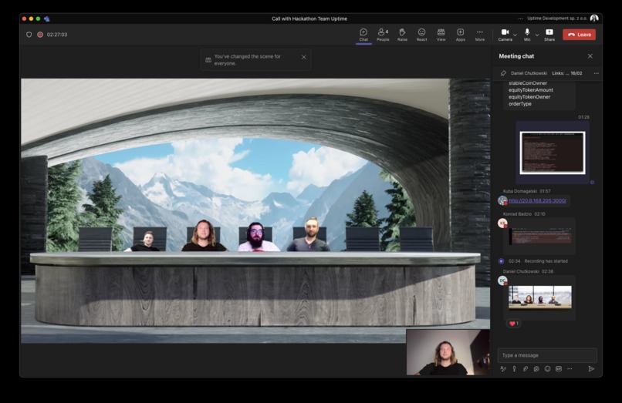The width and height of the screenshot is (622, 403).
Task: Open the emoji picker in compose bar
Action: [x=547, y=369]
